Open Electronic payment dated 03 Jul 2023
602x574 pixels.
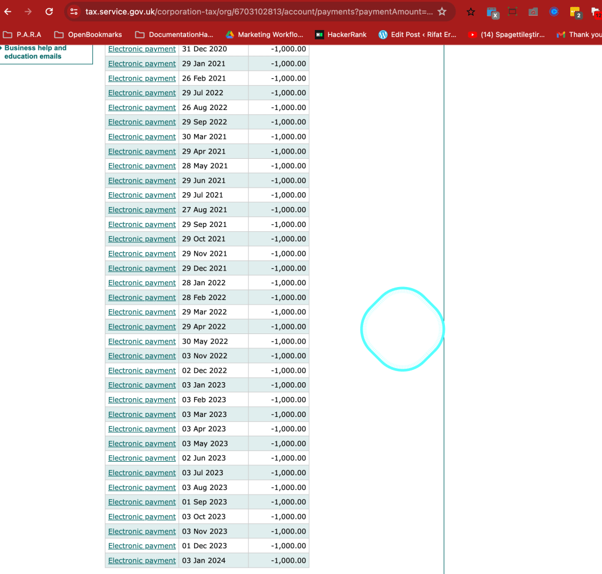point(142,473)
